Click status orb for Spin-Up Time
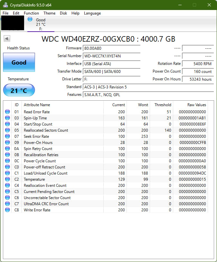217x262 pixels. (x=7, y=118)
